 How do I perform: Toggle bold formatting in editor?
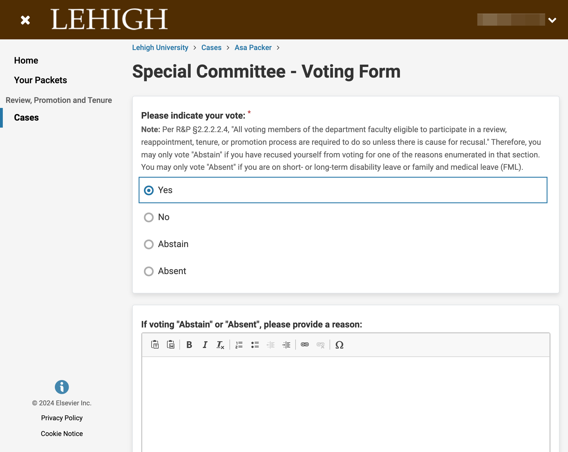[189, 345]
